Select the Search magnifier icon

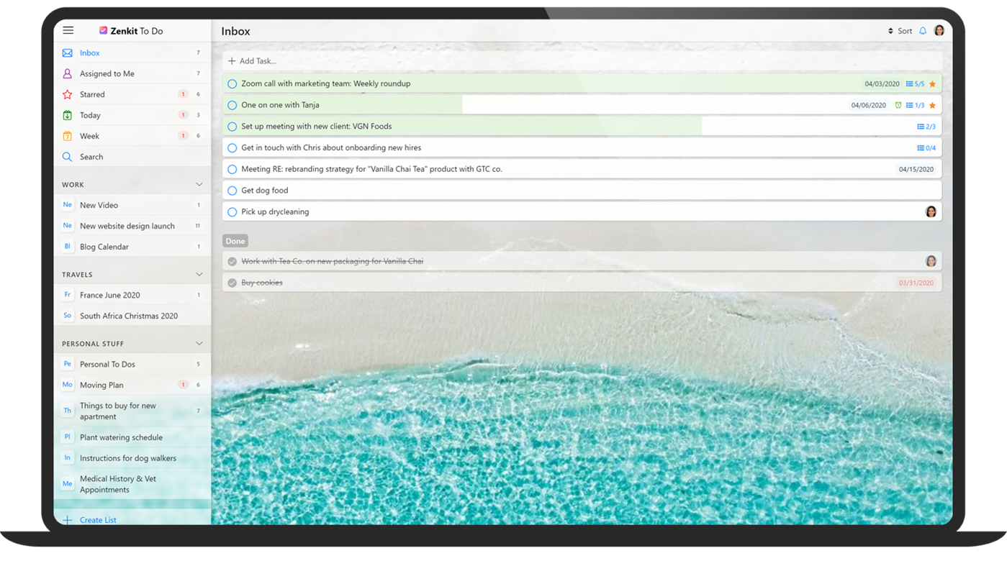[x=67, y=156]
